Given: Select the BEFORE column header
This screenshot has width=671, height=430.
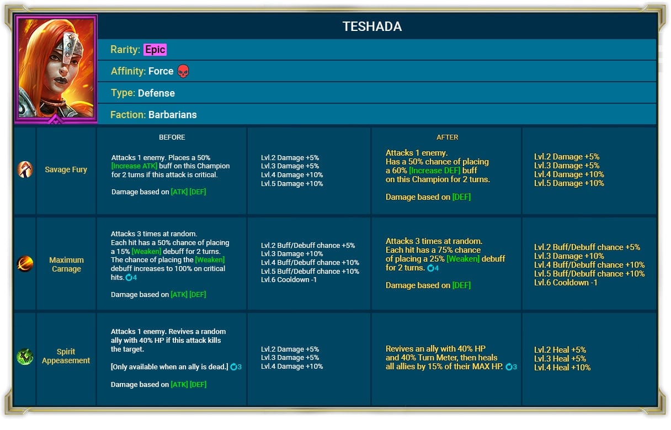Looking at the screenshot, I should tap(172, 137).
